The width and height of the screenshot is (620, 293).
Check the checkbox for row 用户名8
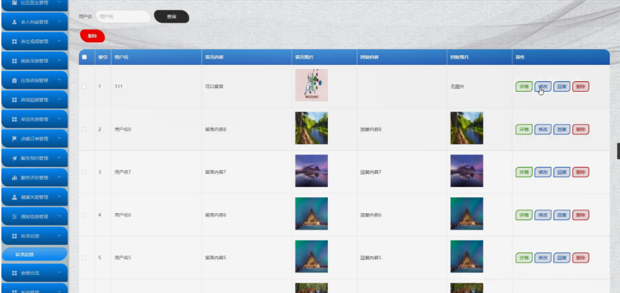[84, 129]
